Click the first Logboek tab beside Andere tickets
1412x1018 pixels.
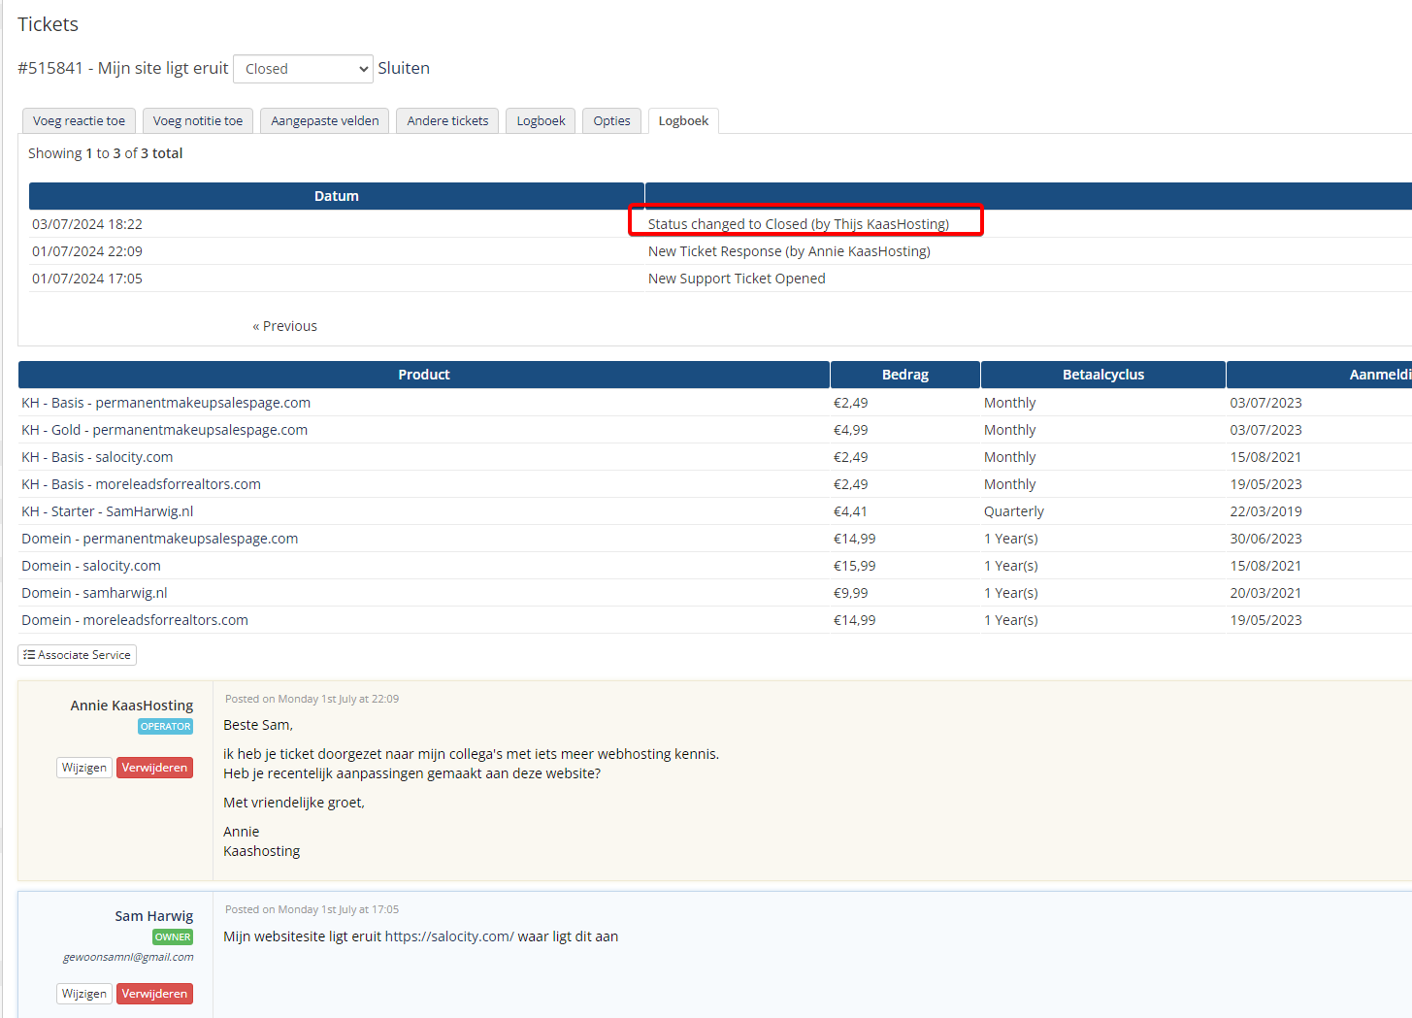(x=541, y=121)
